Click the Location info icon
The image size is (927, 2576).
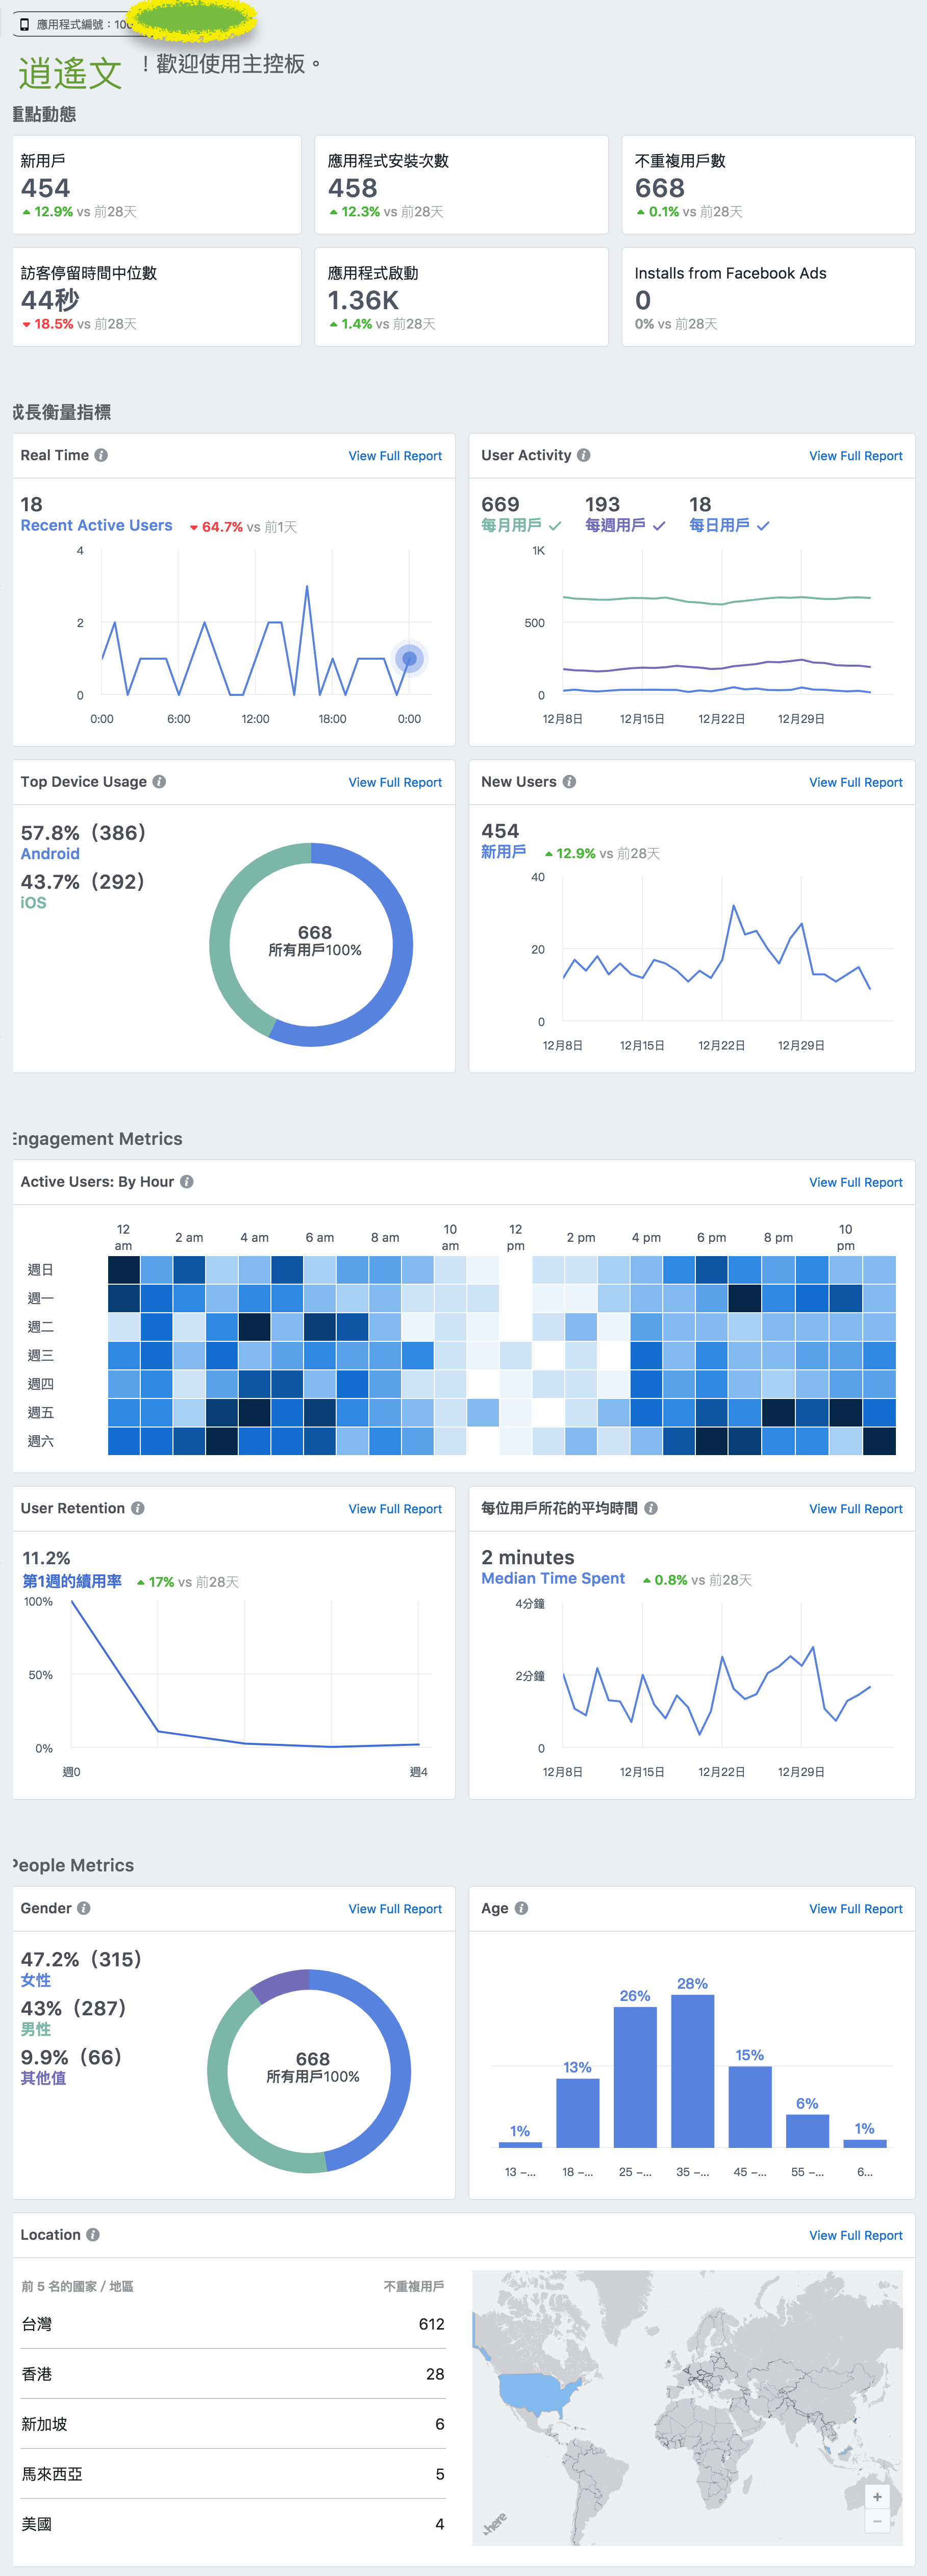(x=93, y=2235)
